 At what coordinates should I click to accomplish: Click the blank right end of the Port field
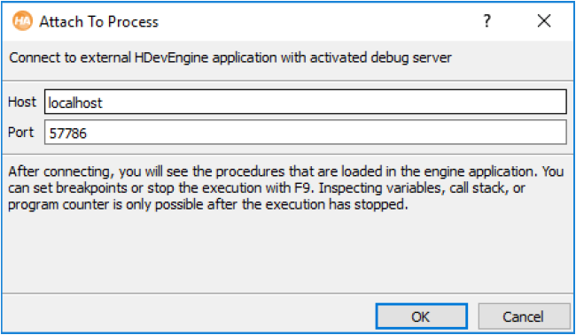pyautogui.click(x=514, y=133)
